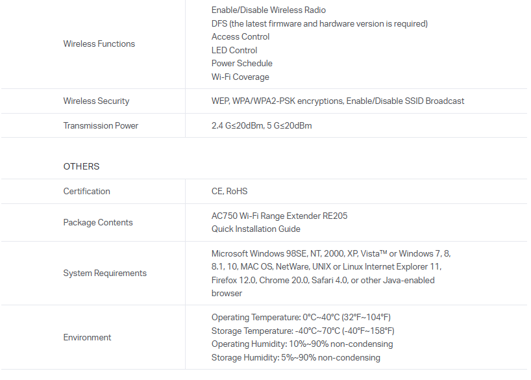Screen dimensions: 531x380
Task: Select the CE, RoHS certification value
Action: click(x=229, y=191)
